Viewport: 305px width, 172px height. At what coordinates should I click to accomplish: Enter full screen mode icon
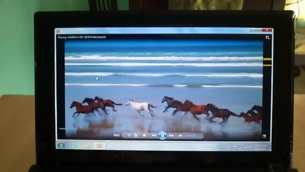click(264, 136)
